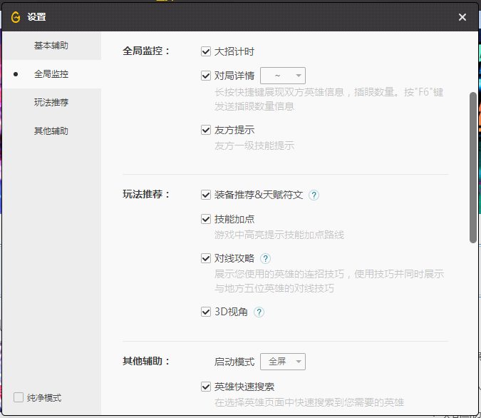The height and width of the screenshot is (418, 481).
Task: Select 其他辅助 in the sidebar
Action: click(x=51, y=131)
